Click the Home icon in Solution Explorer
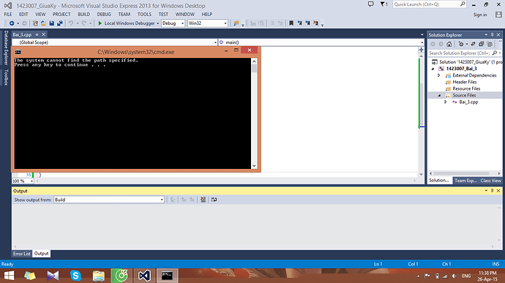 coord(449,44)
